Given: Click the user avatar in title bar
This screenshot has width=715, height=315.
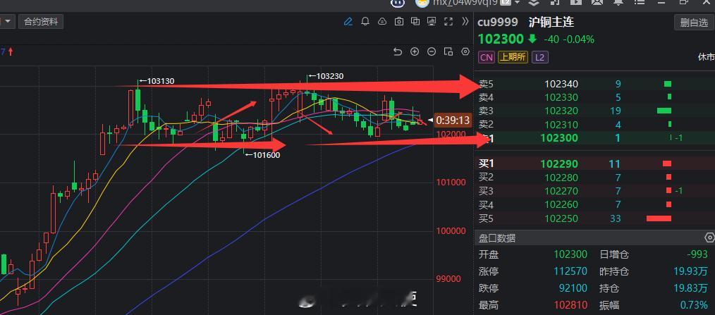Looking at the screenshot, I should pos(422,3).
